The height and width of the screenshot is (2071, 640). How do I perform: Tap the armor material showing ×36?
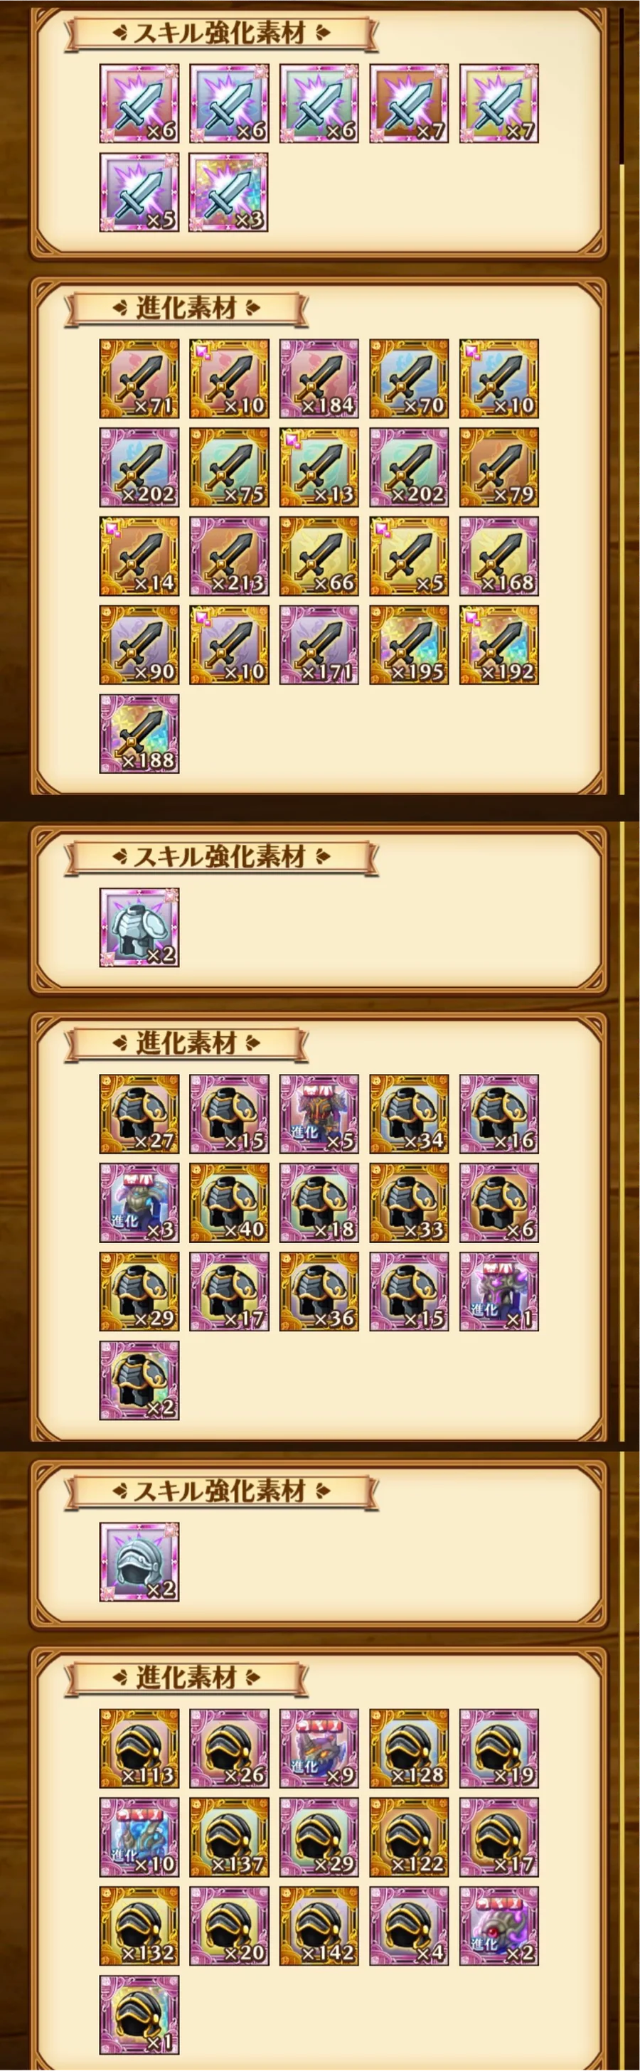pos(319,1292)
